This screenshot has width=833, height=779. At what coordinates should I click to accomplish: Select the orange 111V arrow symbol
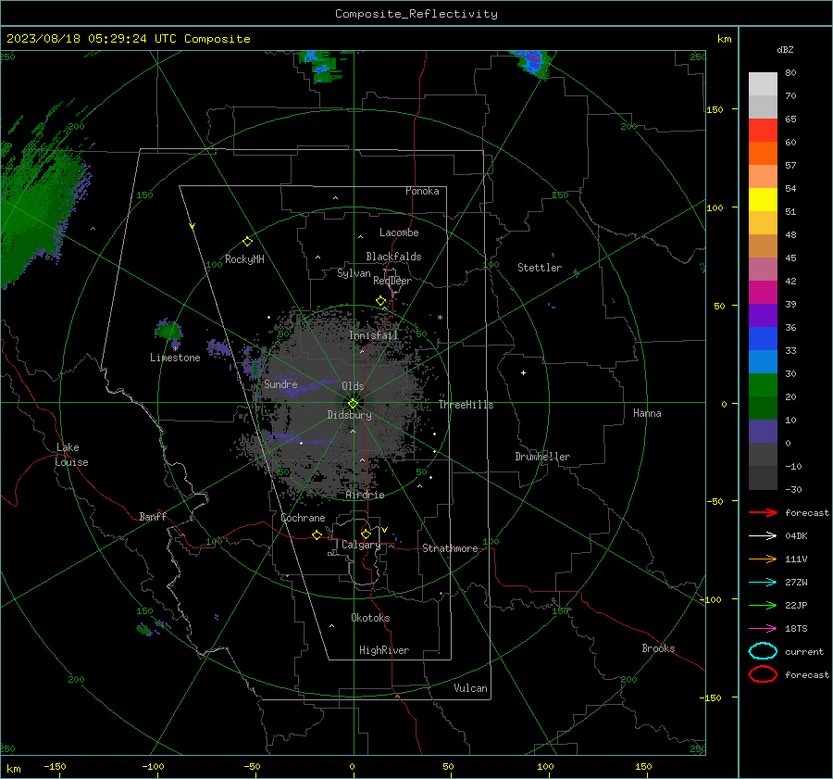[763, 559]
